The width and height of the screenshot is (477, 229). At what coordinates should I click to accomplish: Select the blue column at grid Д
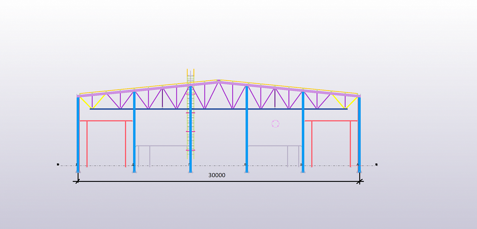(134, 132)
